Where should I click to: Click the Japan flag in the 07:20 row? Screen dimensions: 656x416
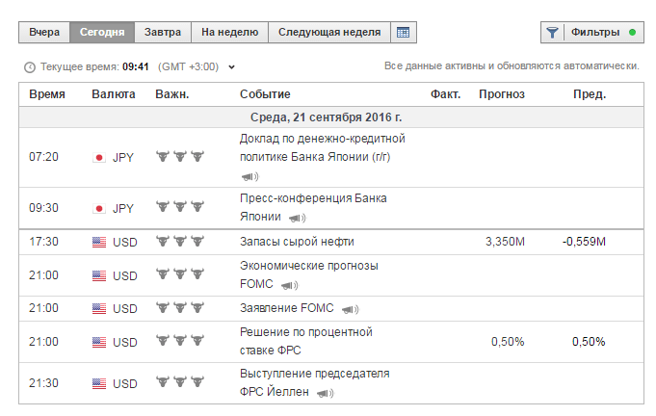(x=99, y=158)
